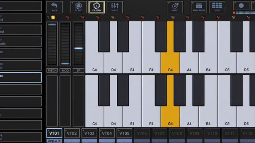Open preset selector under VT03
This screenshot has height=143, width=255.
pos(89,141)
